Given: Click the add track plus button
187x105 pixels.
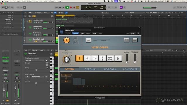Looking at the screenshot, I should pos(26,16).
